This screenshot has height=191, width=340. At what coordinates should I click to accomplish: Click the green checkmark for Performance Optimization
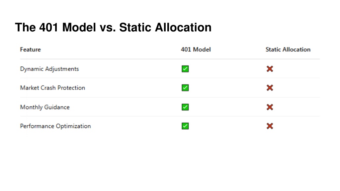coord(185,126)
